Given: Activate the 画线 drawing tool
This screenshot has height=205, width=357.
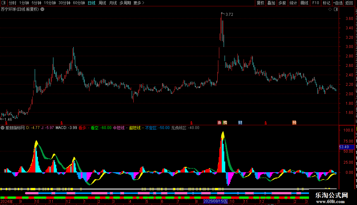Looking at the screenshot, I should tap(304, 3).
